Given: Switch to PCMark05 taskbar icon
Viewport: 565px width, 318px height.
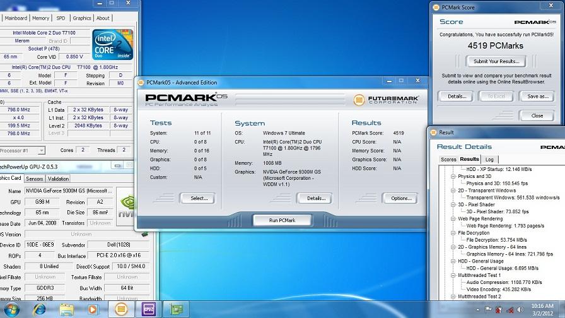Looking at the screenshot, I should (x=121, y=309).
